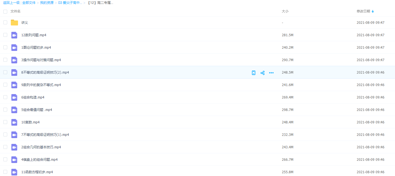Open the file 9数列中的复杂不等式.mp4

(x=41, y=85)
